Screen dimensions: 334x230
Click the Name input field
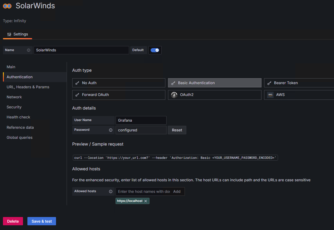[81, 50]
